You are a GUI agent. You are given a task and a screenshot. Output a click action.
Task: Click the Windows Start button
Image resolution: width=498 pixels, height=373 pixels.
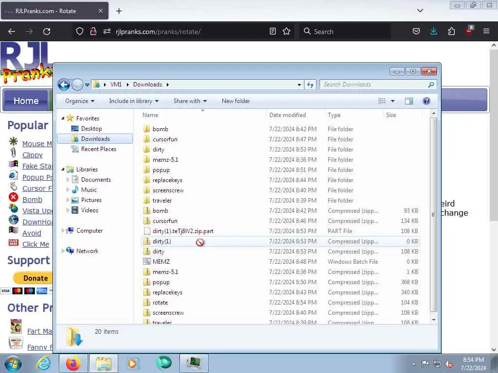[13, 363]
